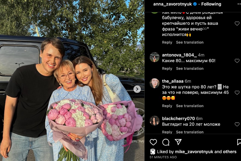Open blackcherry070 profile avatar
The image size is (241, 161).
tap(155, 121)
